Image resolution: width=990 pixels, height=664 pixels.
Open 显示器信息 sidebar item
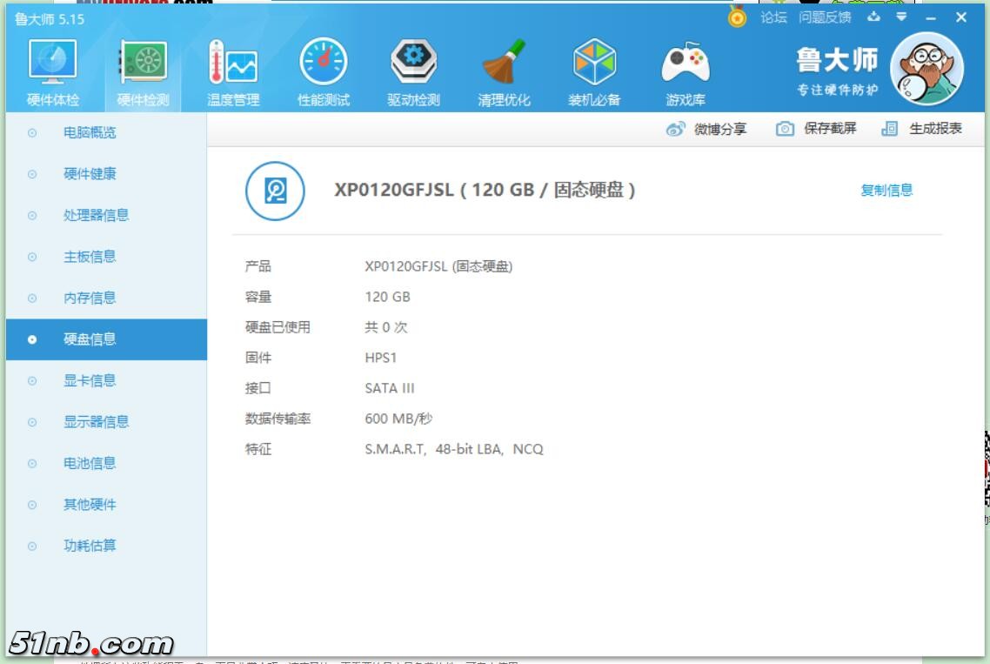click(106, 422)
